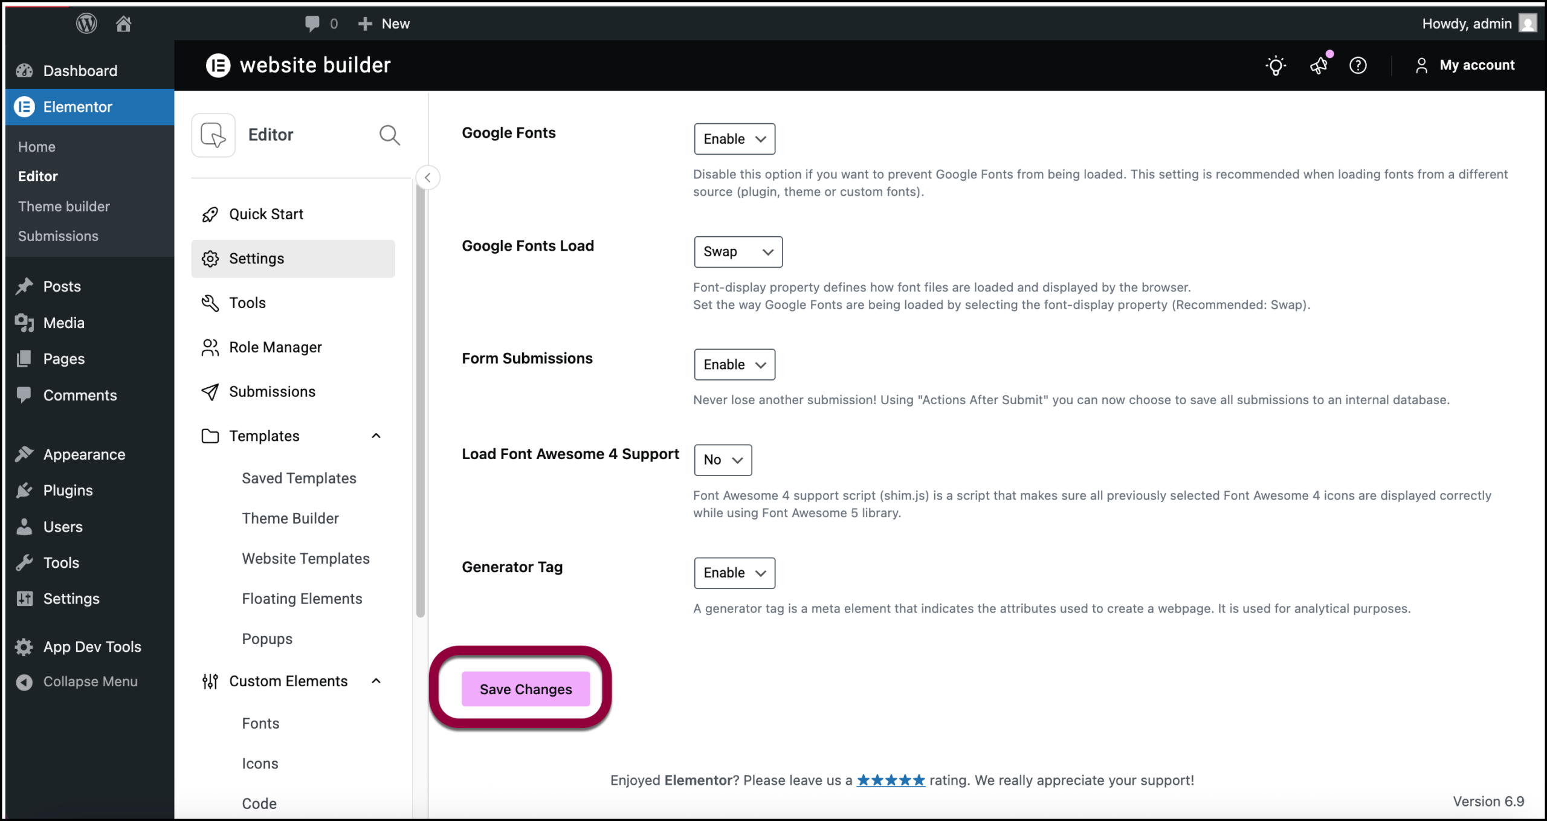
Task: Click the Tools wrench icon in Editor panel
Action: (210, 303)
